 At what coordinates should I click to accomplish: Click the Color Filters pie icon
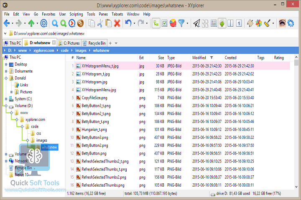coord(173,23)
